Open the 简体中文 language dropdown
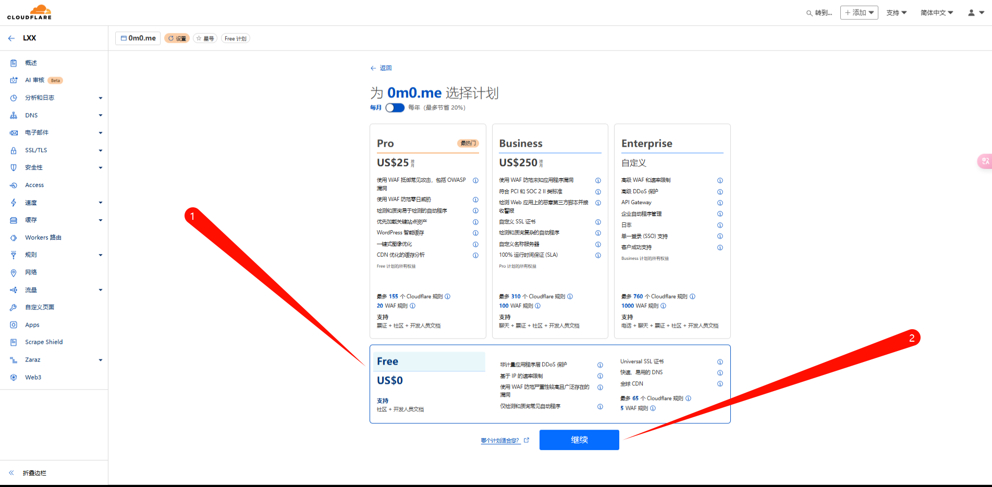 coord(936,13)
